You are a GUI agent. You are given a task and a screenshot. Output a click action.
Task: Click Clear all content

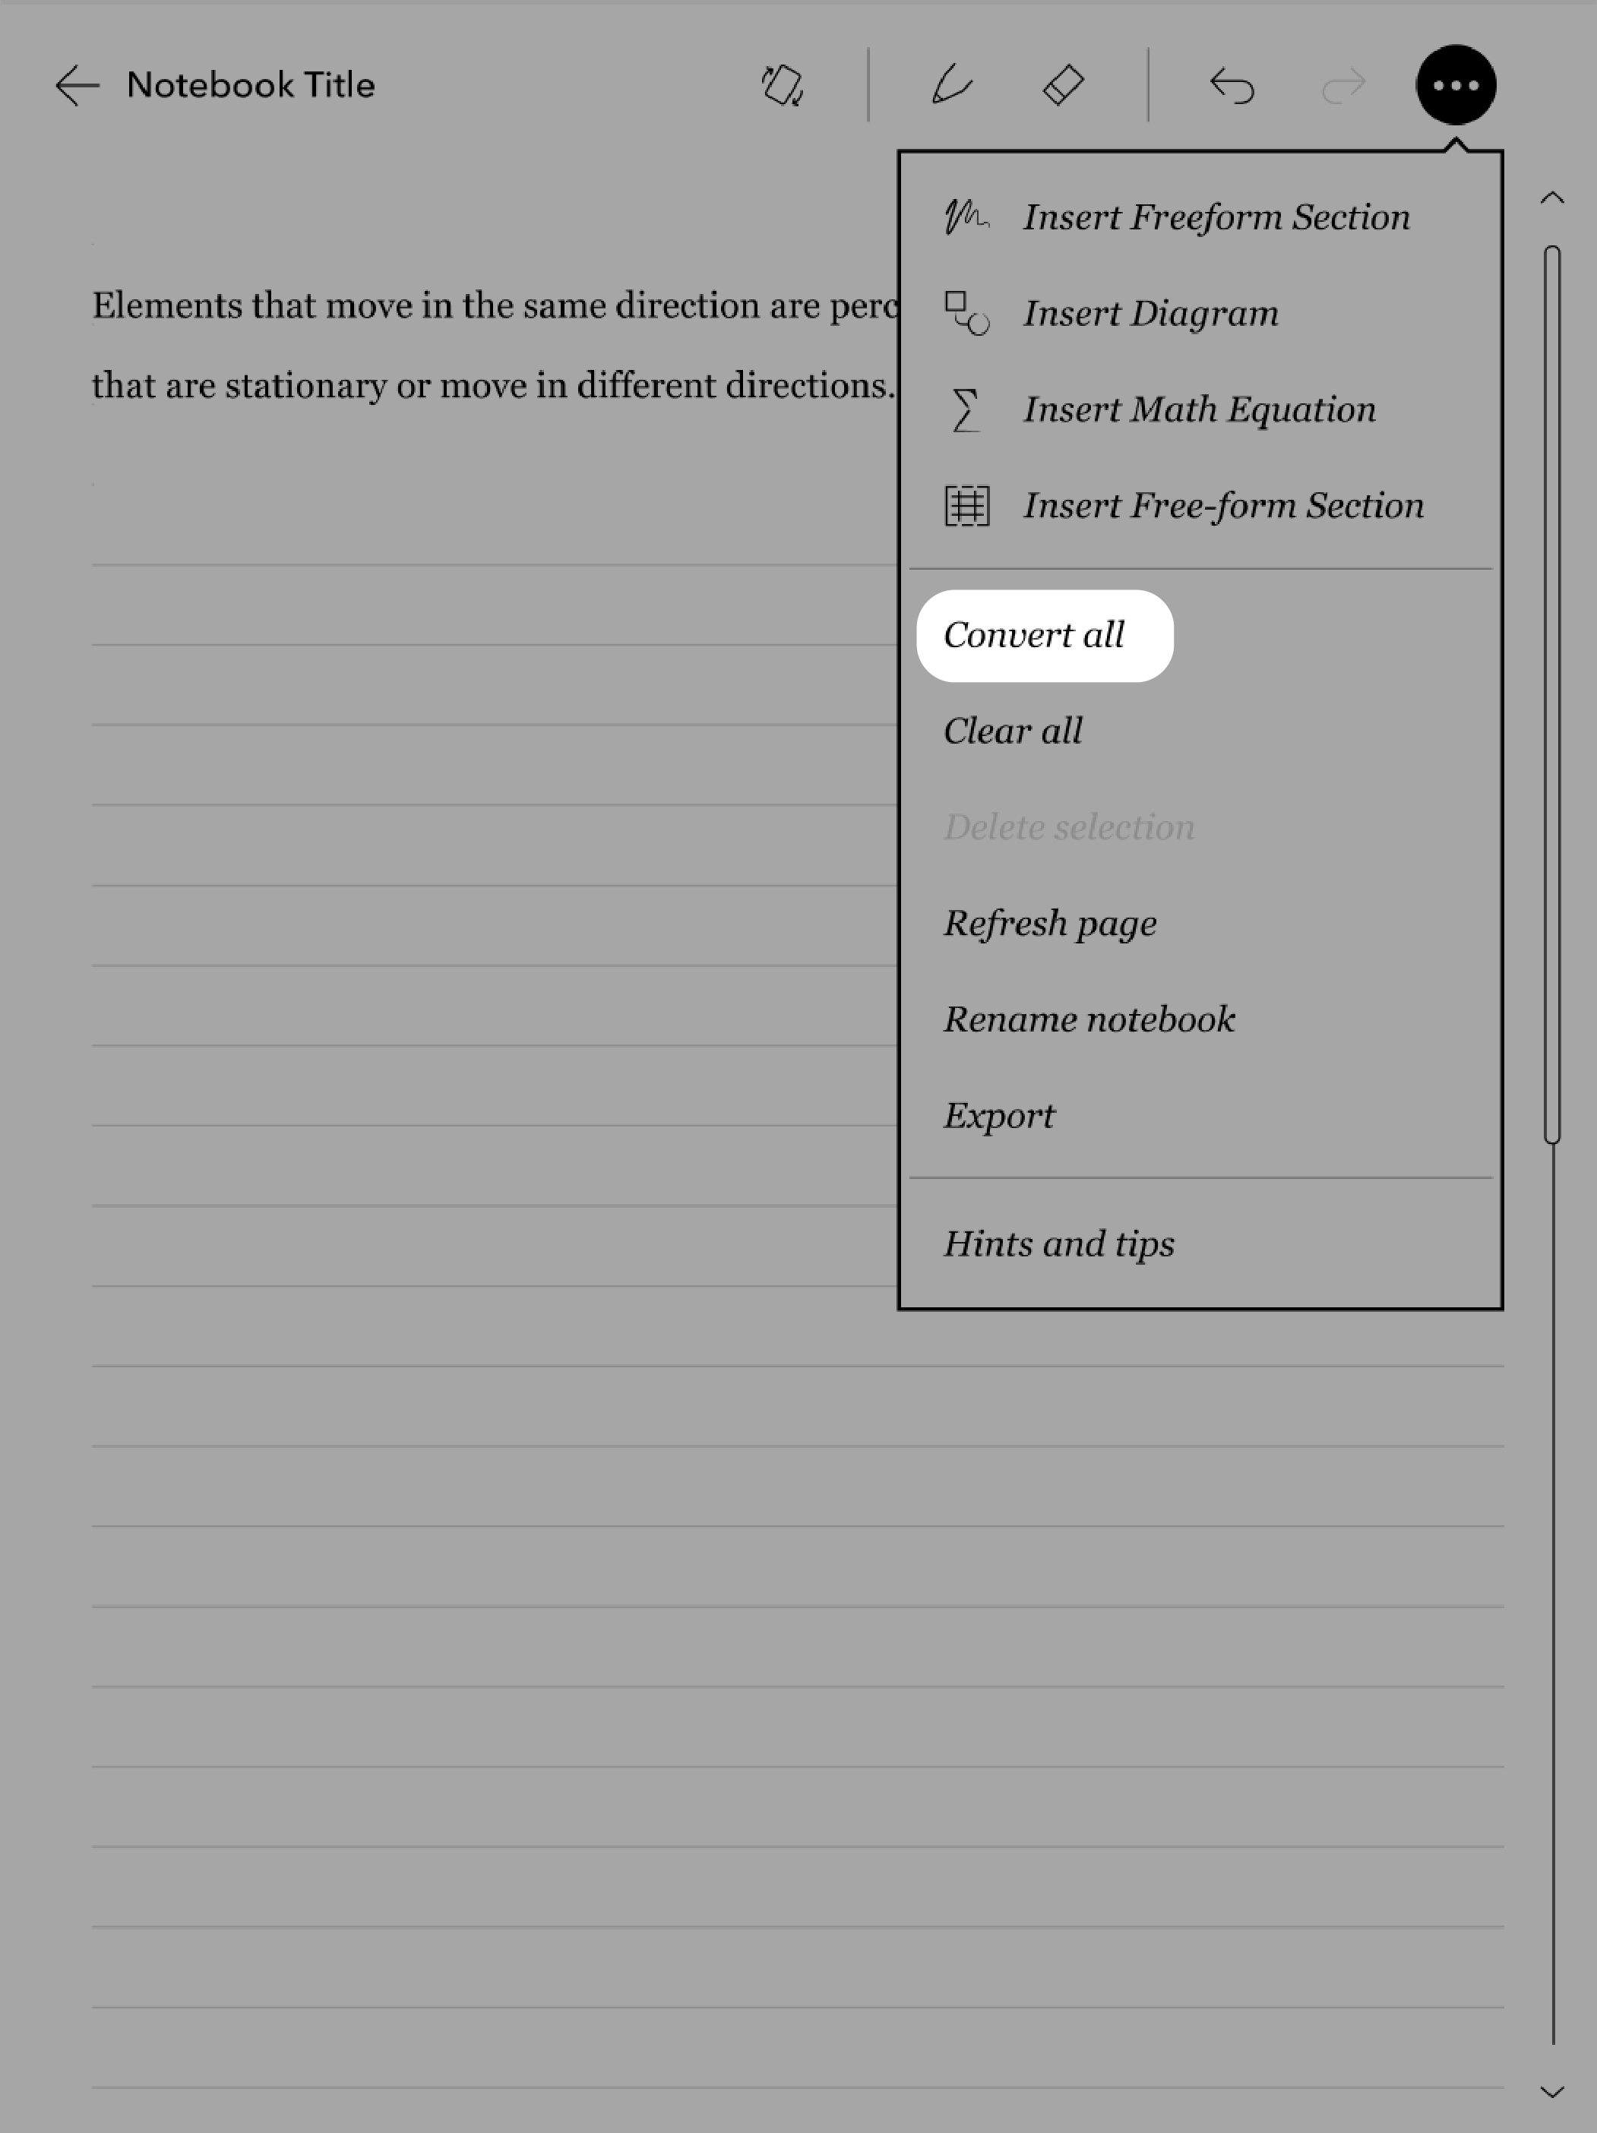click(1014, 729)
